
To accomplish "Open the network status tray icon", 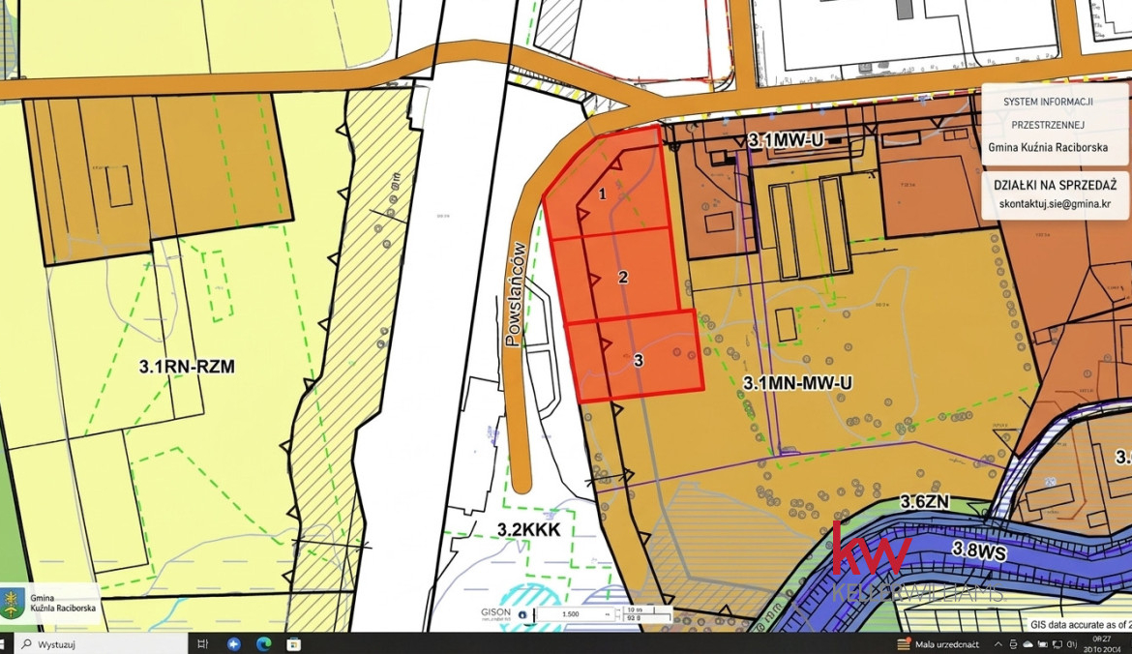I will (x=1057, y=644).
